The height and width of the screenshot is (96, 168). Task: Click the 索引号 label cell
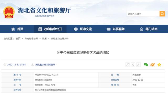click(17, 75)
